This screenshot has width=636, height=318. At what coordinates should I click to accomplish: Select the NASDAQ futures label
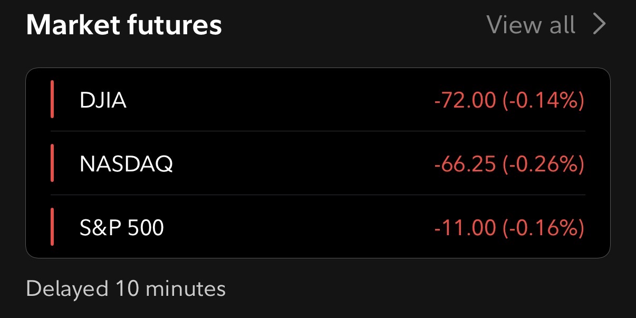point(126,165)
